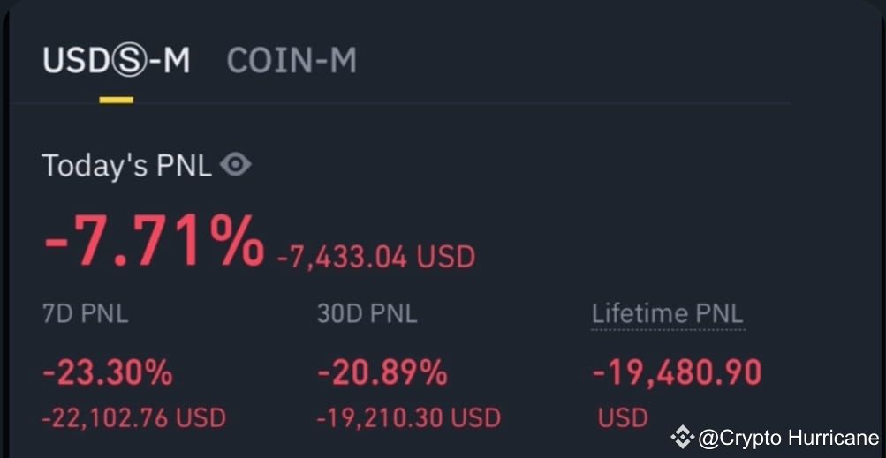
Task: Toggle the eye icon beside Today's PNL
Action: tap(236, 166)
